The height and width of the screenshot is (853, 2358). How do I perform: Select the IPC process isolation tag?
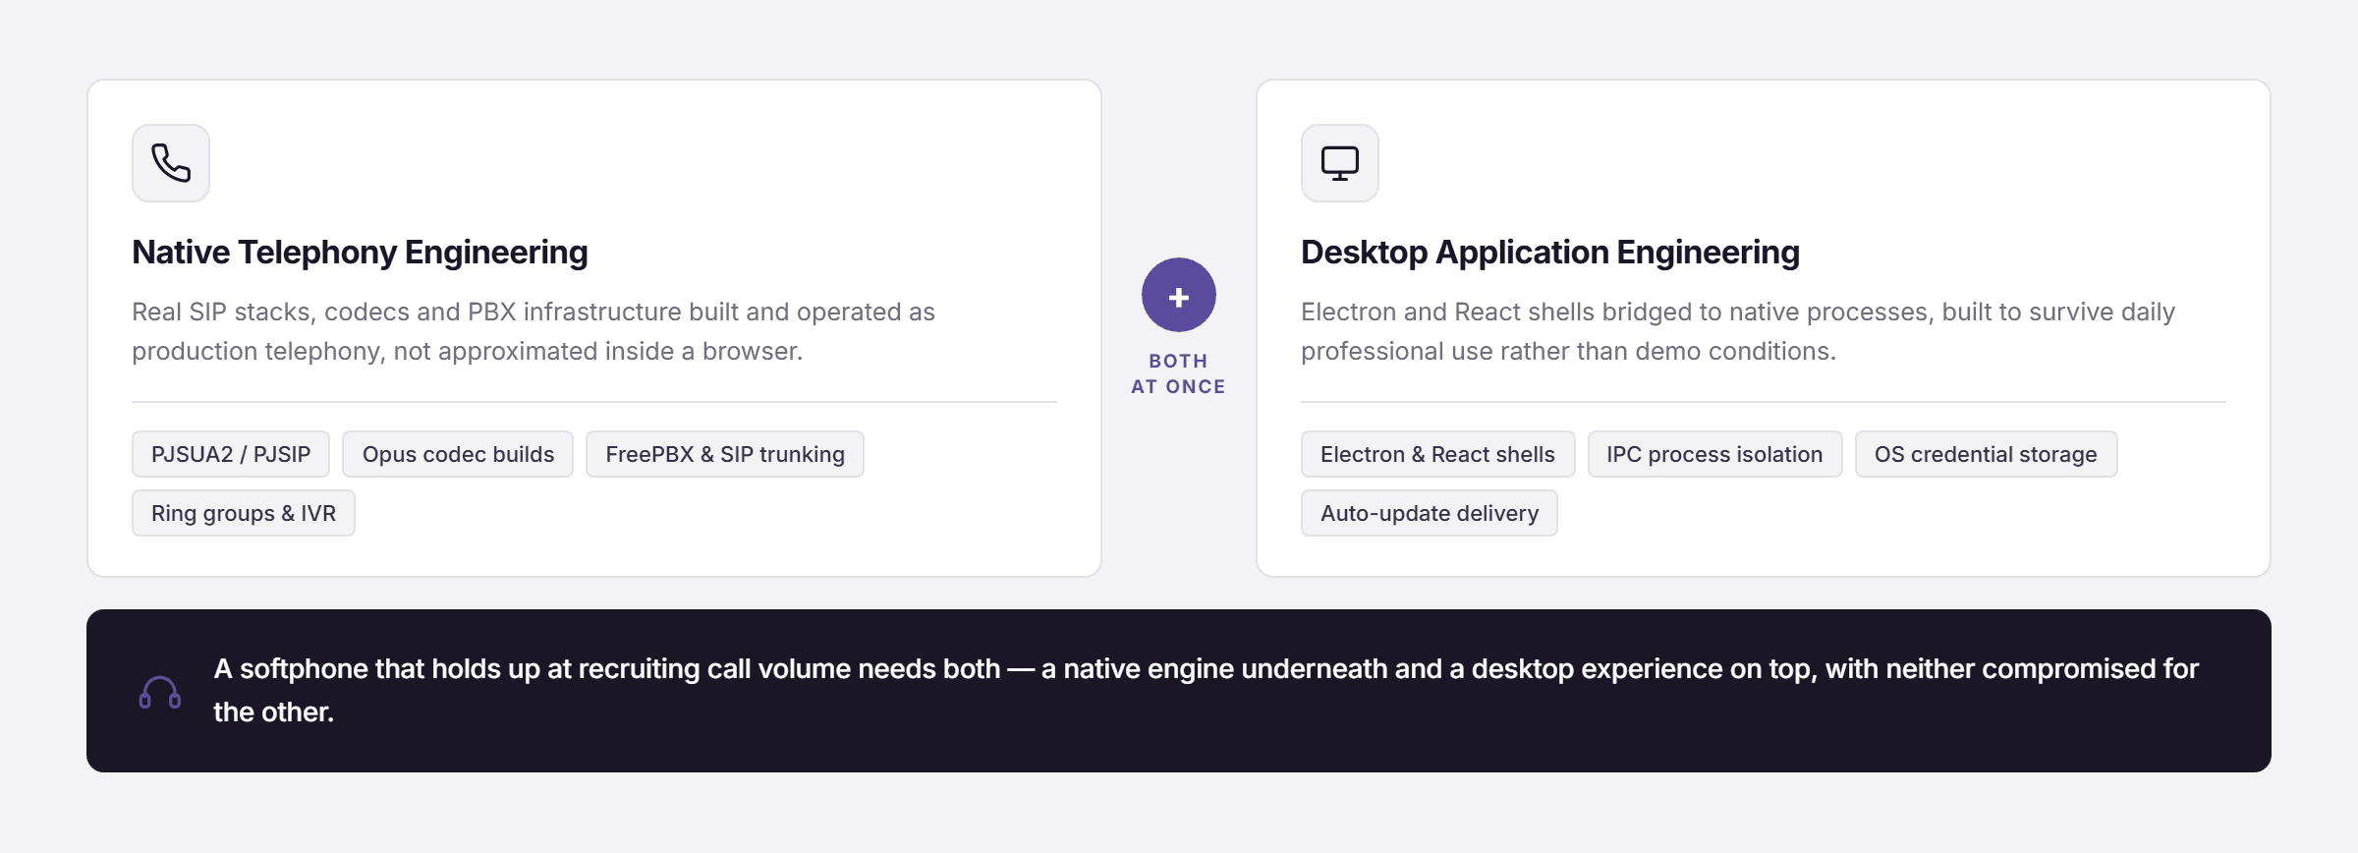click(1715, 454)
